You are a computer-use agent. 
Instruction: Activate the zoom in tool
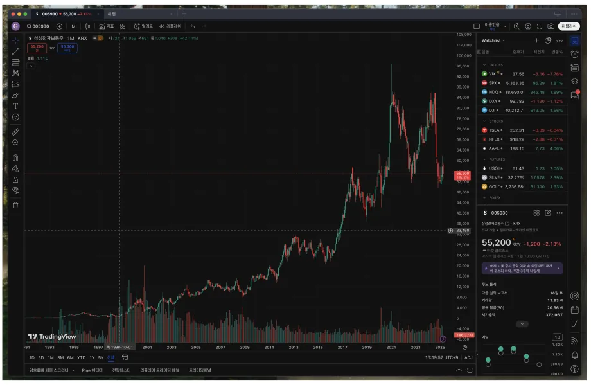pyautogui.click(x=15, y=143)
